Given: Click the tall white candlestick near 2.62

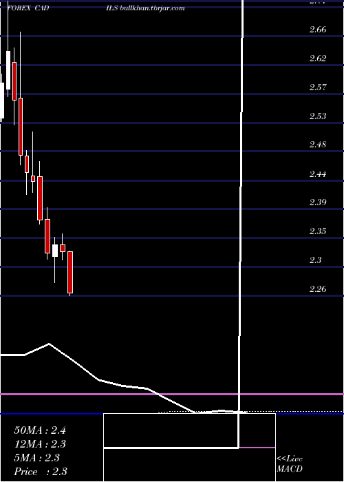Looking at the screenshot, I should (x=8, y=70).
